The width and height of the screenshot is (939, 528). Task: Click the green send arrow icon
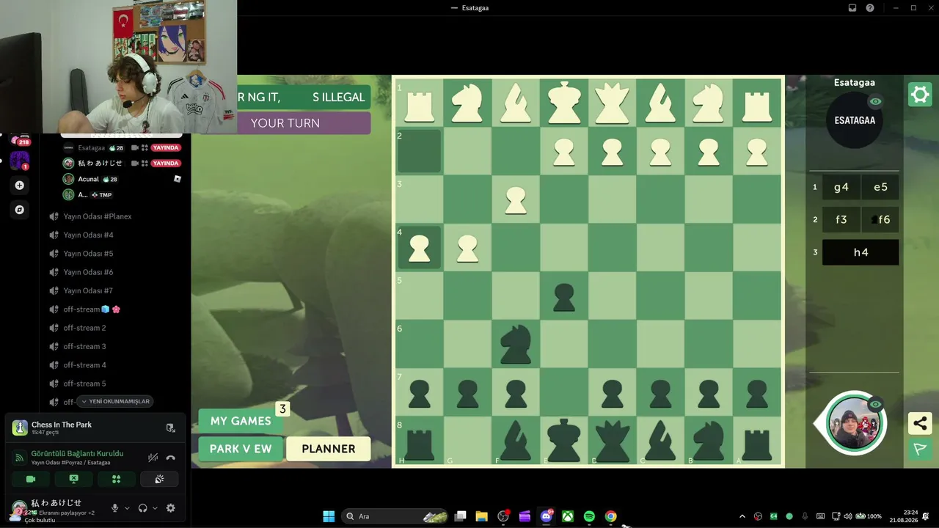pos(920,449)
